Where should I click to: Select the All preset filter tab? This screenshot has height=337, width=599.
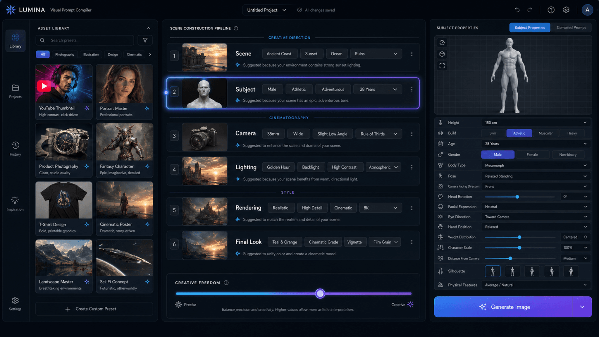click(x=43, y=54)
